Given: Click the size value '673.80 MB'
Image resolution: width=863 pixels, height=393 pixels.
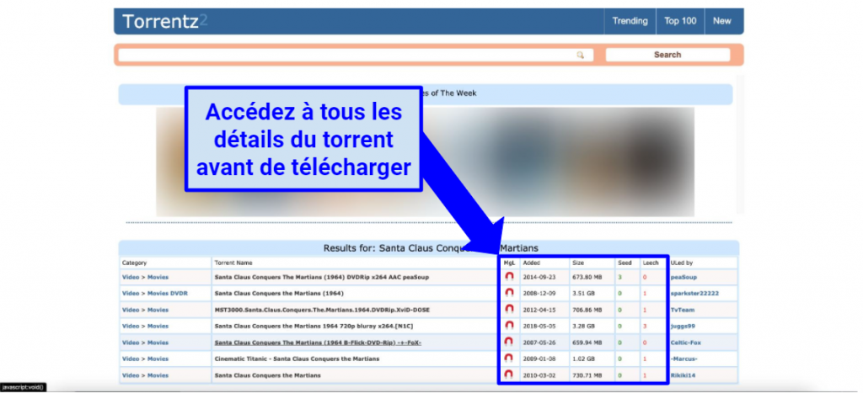Looking at the screenshot, I should pyautogui.click(x=587, y=277).
